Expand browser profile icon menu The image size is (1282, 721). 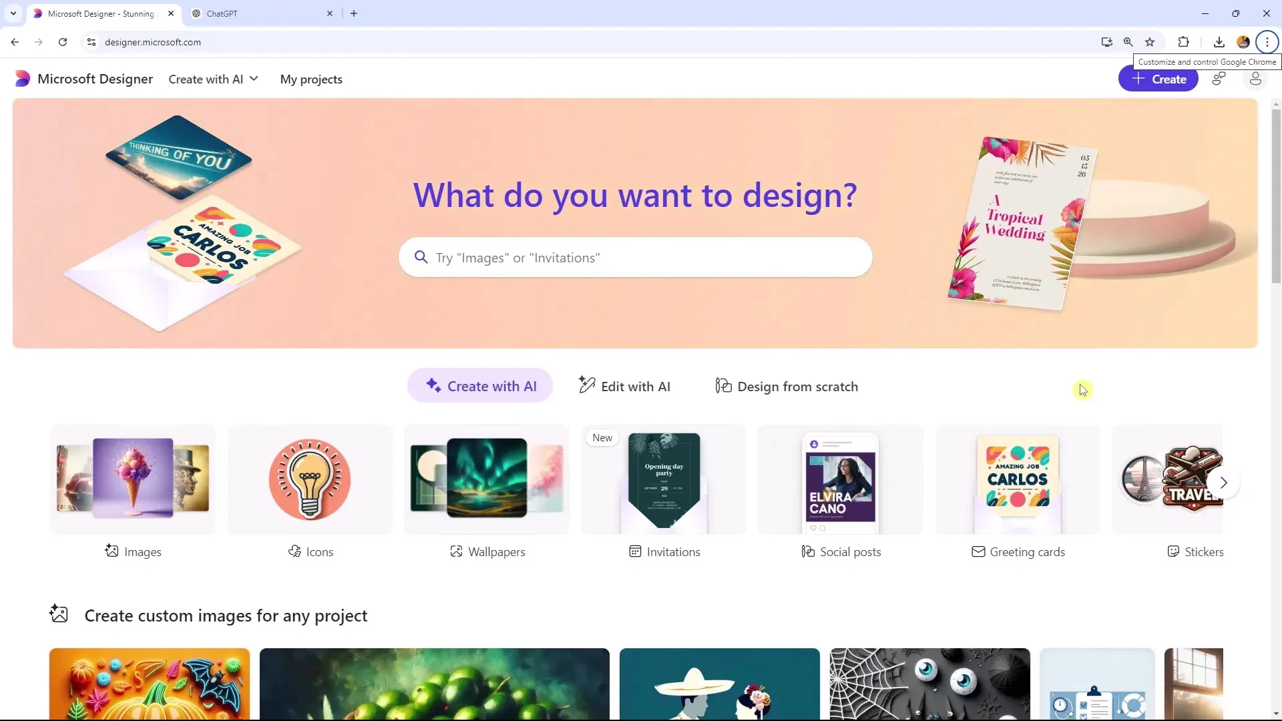pos(1243,41)
